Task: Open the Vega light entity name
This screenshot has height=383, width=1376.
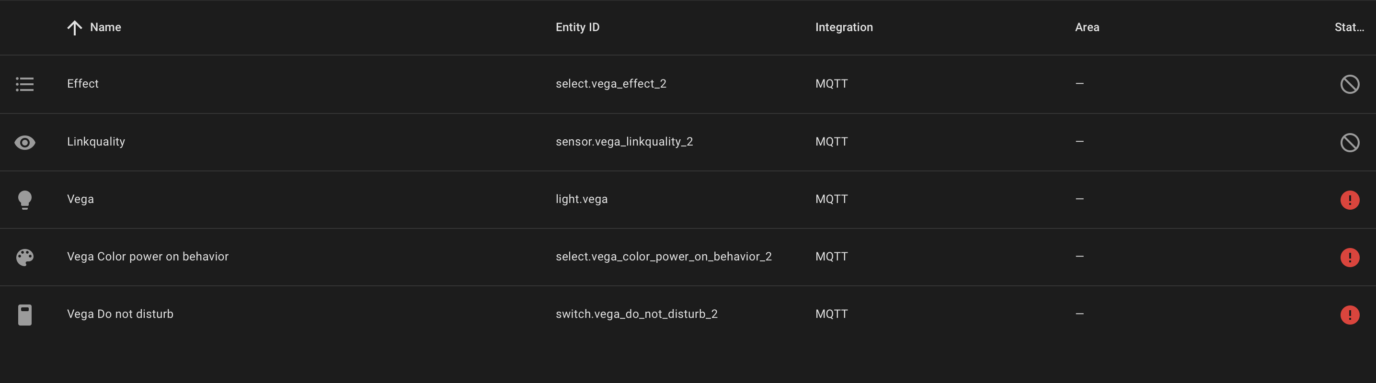Action: [80, 199]
